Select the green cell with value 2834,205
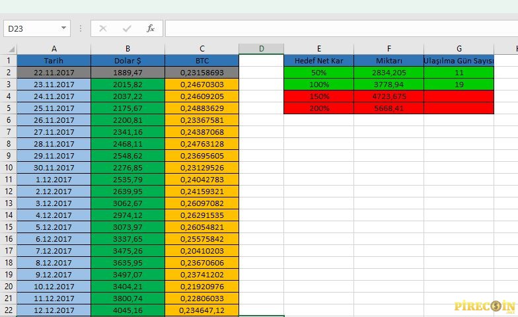This screenshot has height=317, width=518. click(388, 72)
